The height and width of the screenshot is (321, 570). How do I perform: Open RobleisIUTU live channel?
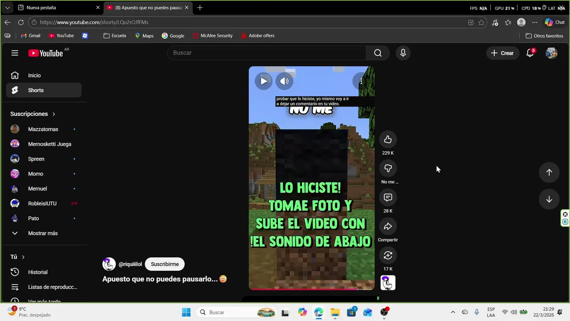tap(44, 203)
